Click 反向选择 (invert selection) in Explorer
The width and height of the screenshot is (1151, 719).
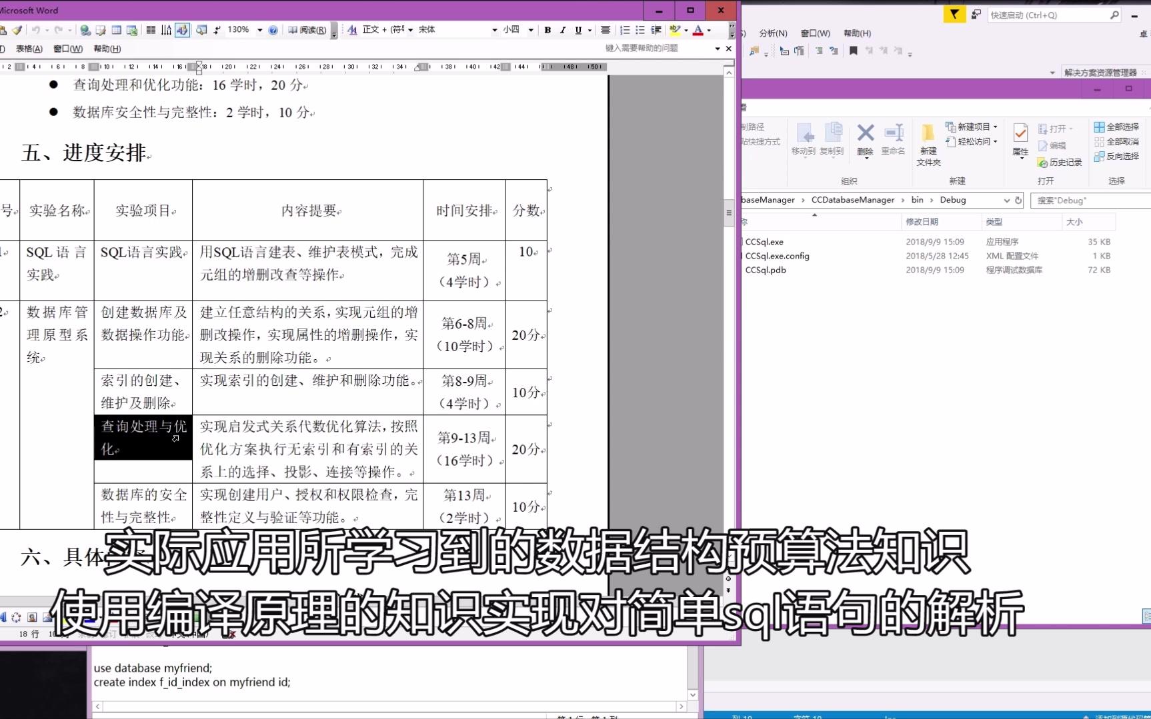pos(1116,156)
